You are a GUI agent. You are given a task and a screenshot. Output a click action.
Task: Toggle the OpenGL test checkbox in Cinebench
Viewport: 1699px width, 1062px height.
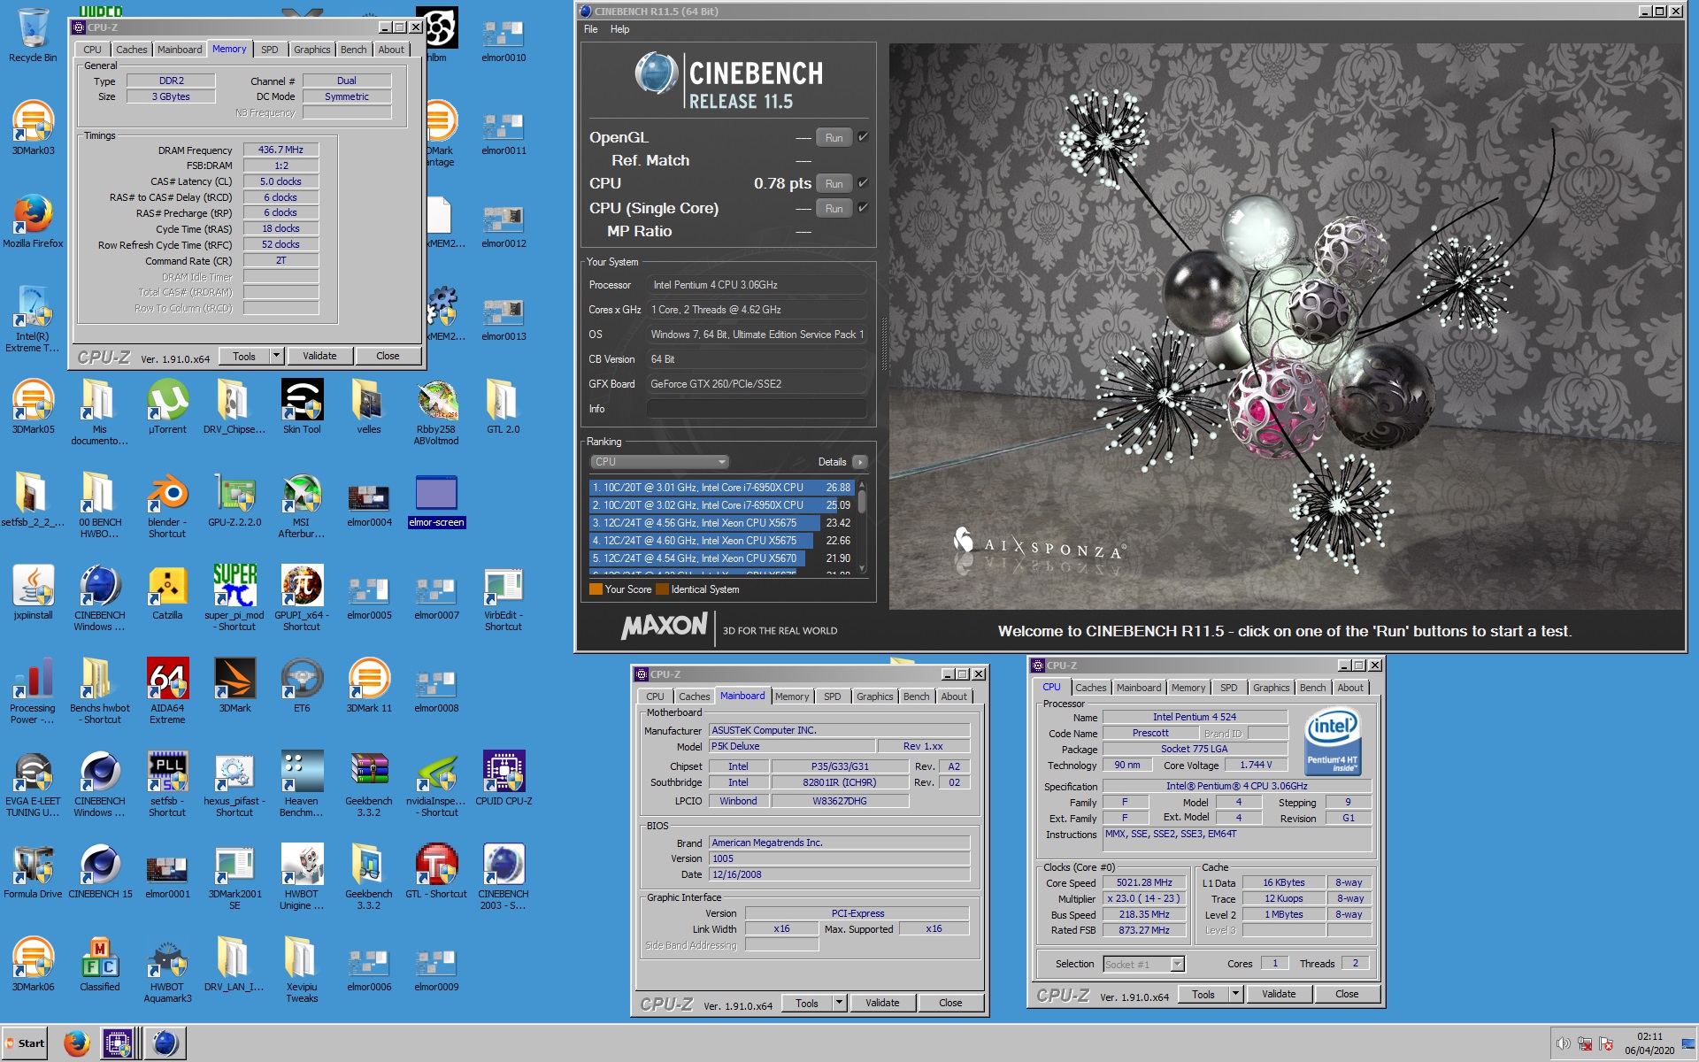pos(863,137)
